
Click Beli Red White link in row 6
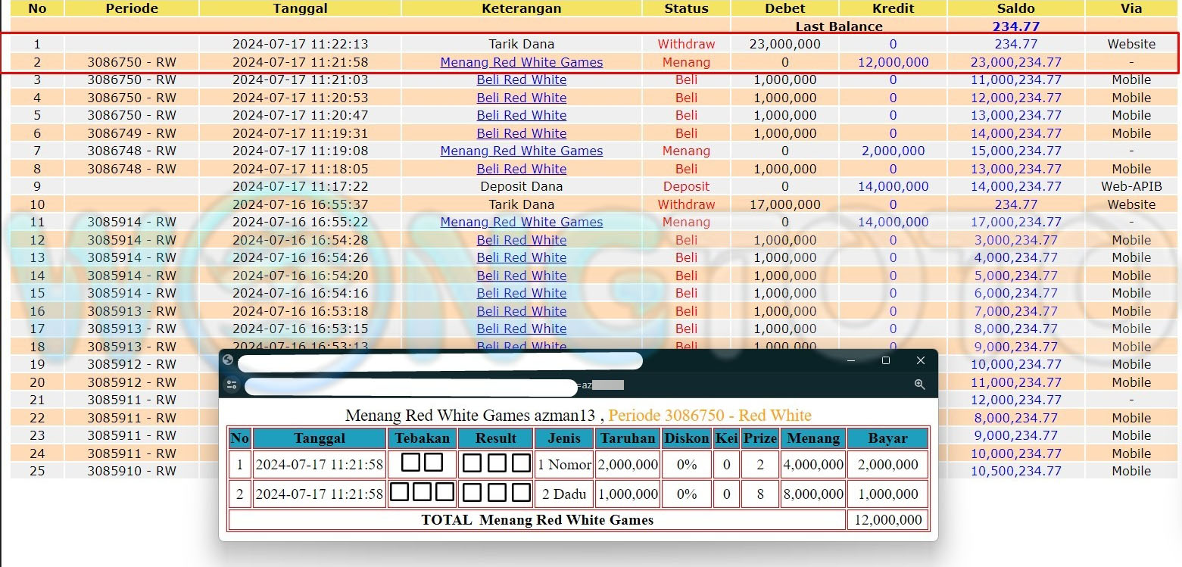(521, 133)
